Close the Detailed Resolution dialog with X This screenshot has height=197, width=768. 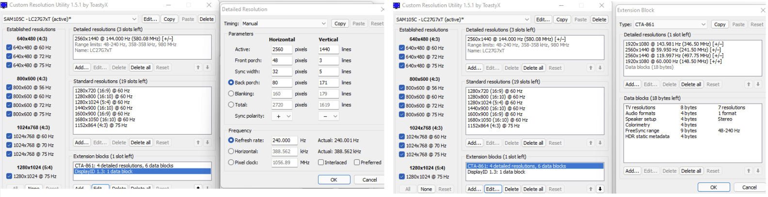click(x=383, y=9)
